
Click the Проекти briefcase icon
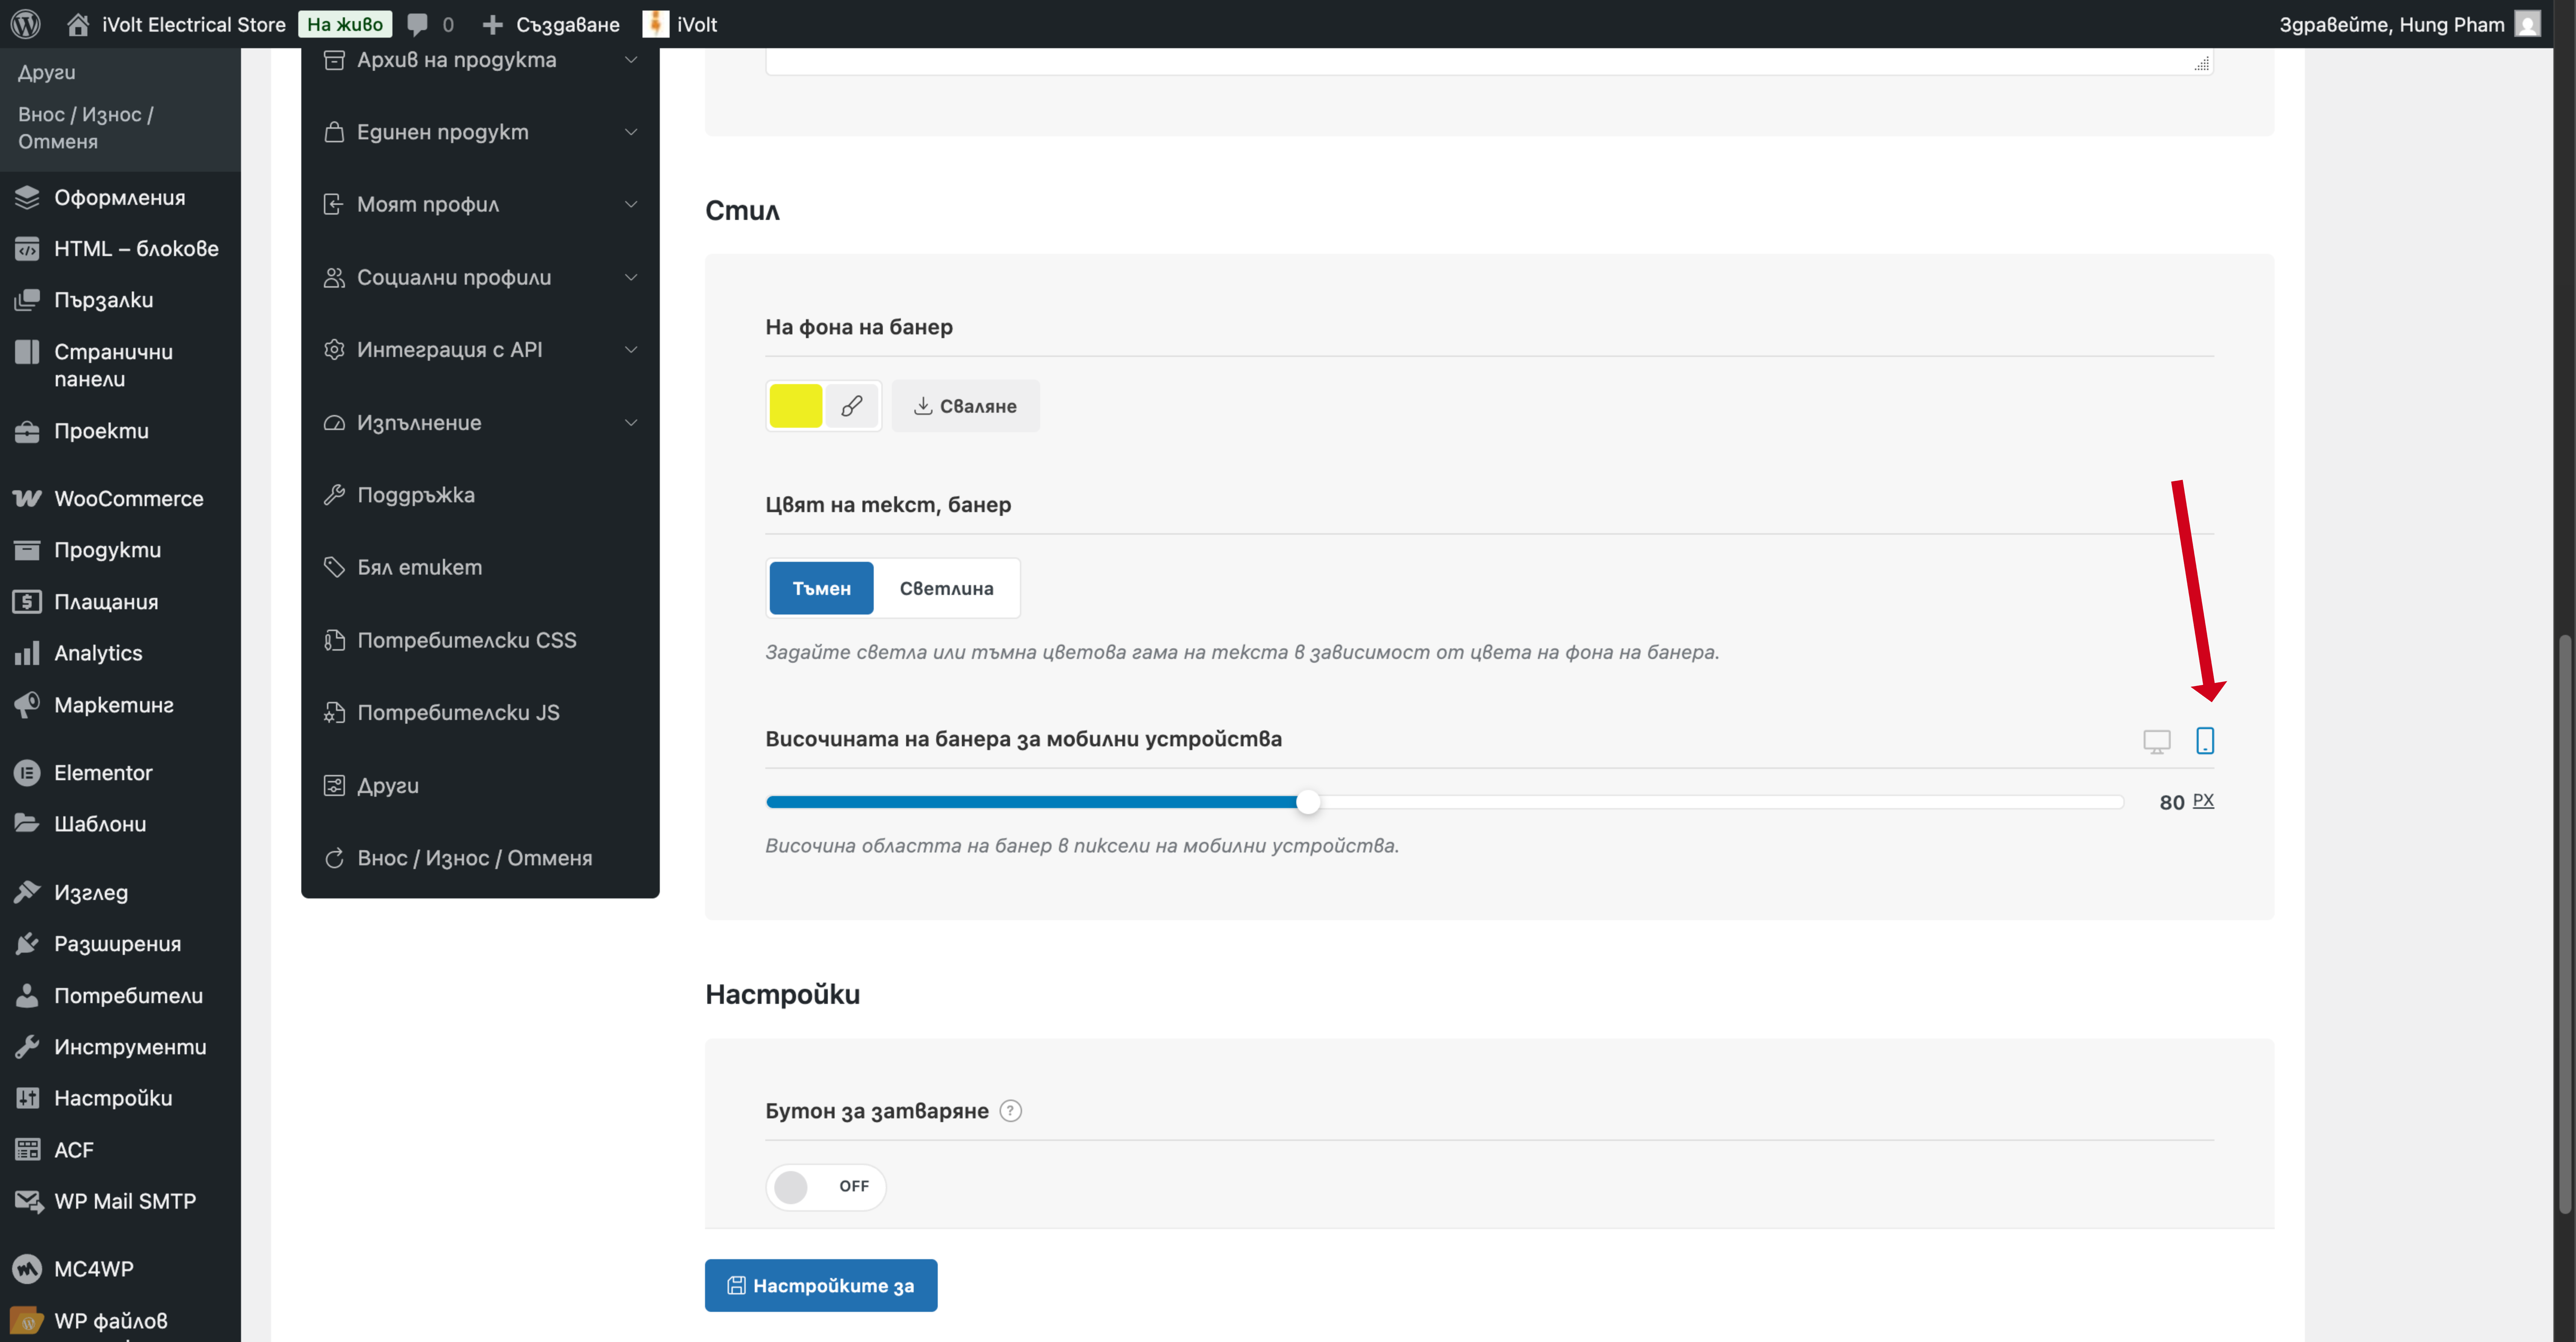27,431
